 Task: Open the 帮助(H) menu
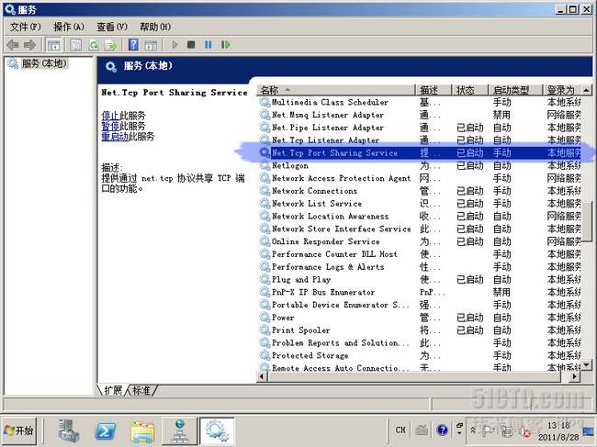click(x=155, y=27)
